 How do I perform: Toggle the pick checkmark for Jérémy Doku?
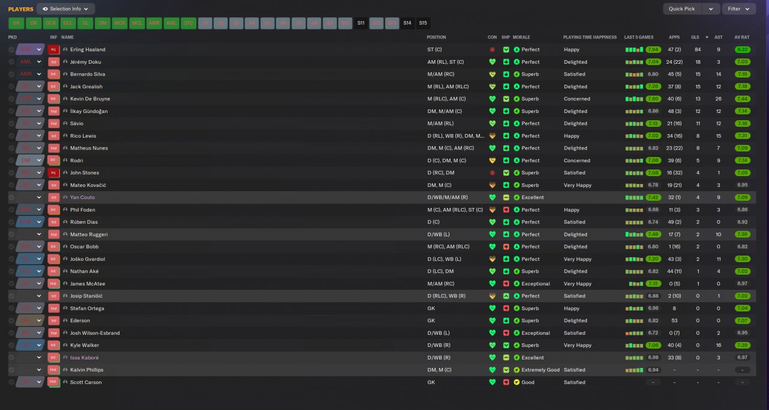coord(11,62)
